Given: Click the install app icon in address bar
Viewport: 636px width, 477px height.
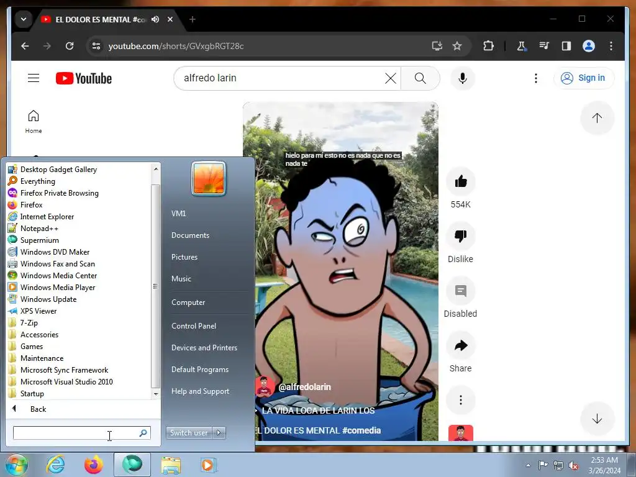Looking at the screenshot, I should click(437, 46).
